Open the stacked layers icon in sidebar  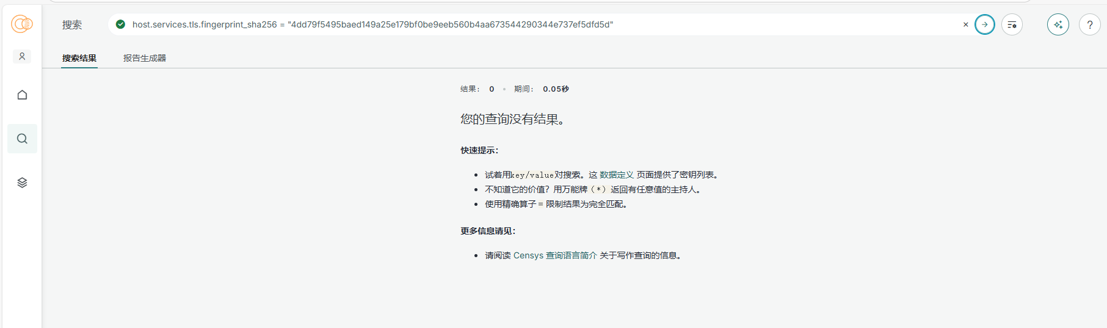pyautogui.click(x=22, y=183)
